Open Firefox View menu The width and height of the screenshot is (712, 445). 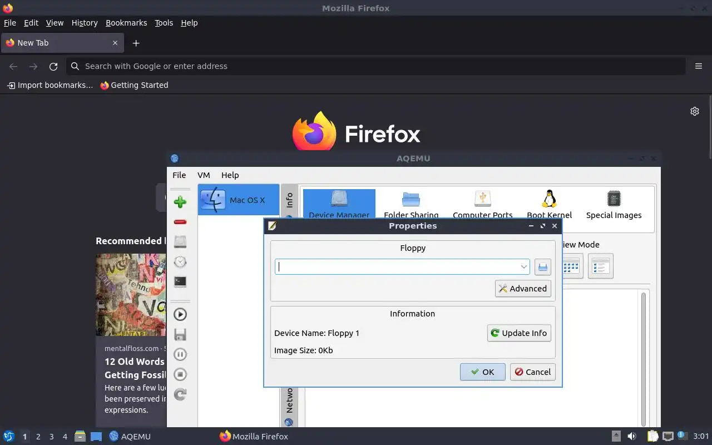(55, 23)
